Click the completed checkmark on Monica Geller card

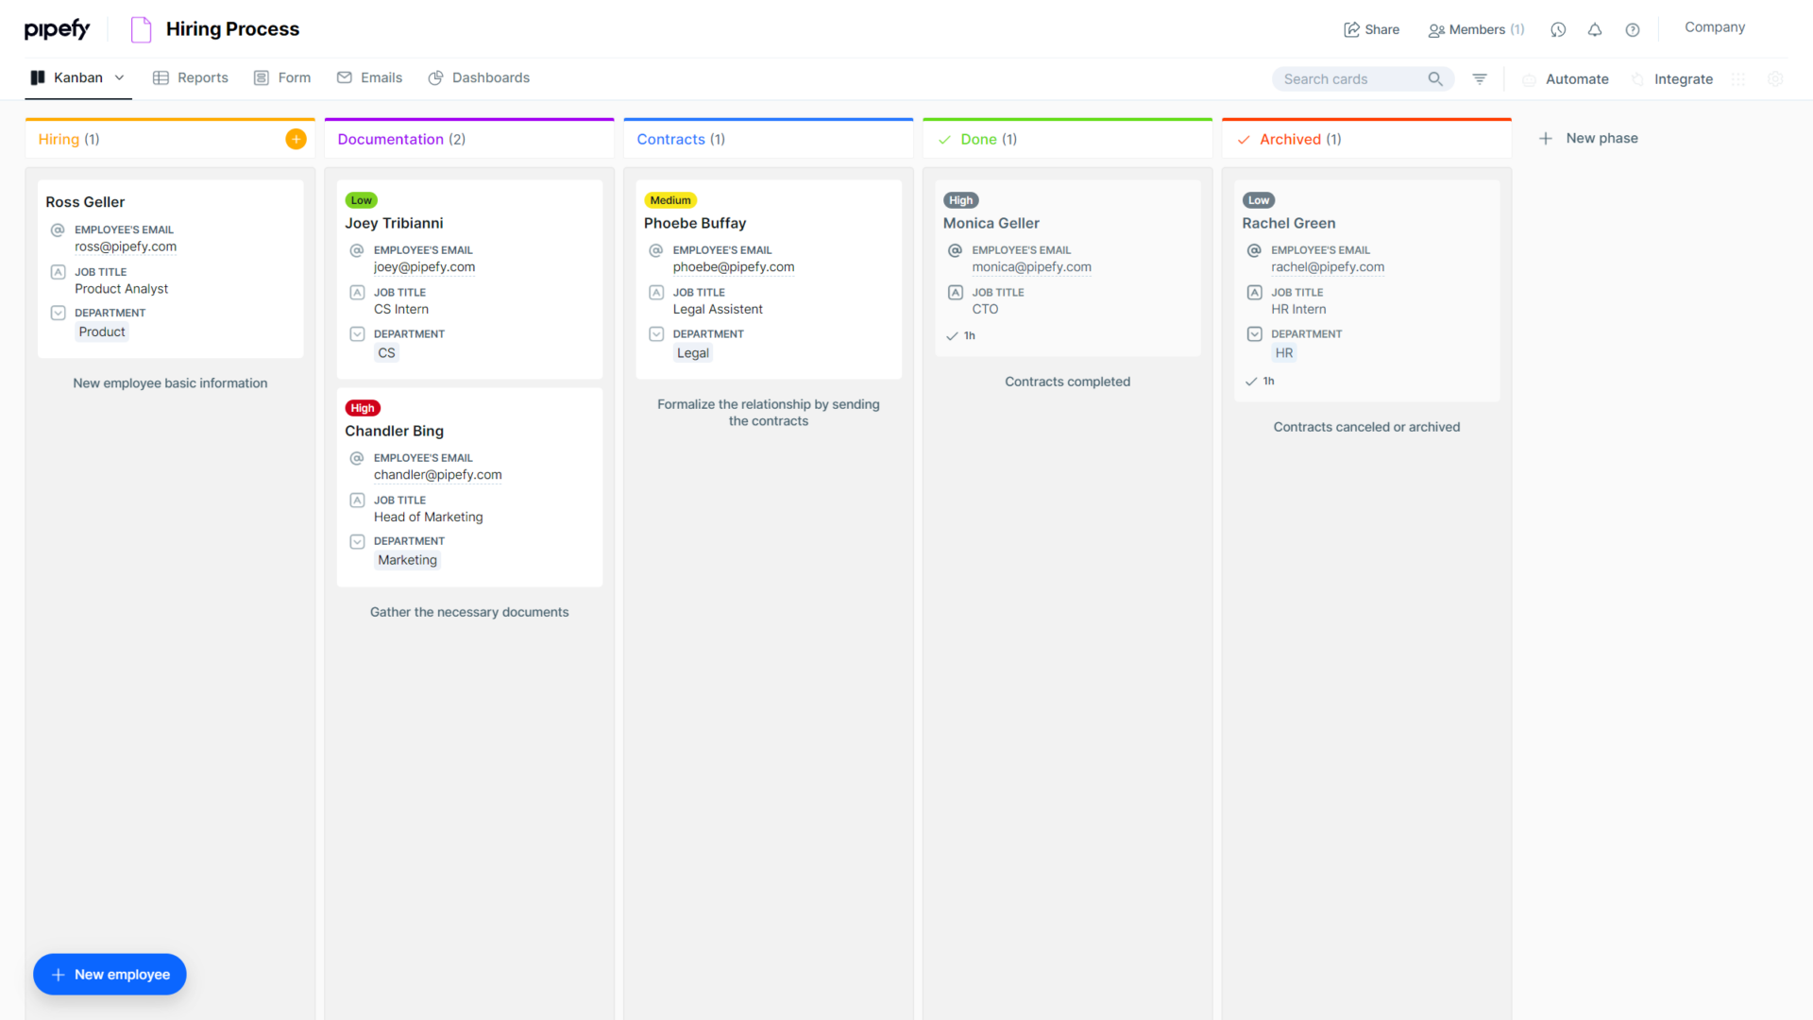pos(951,335)
